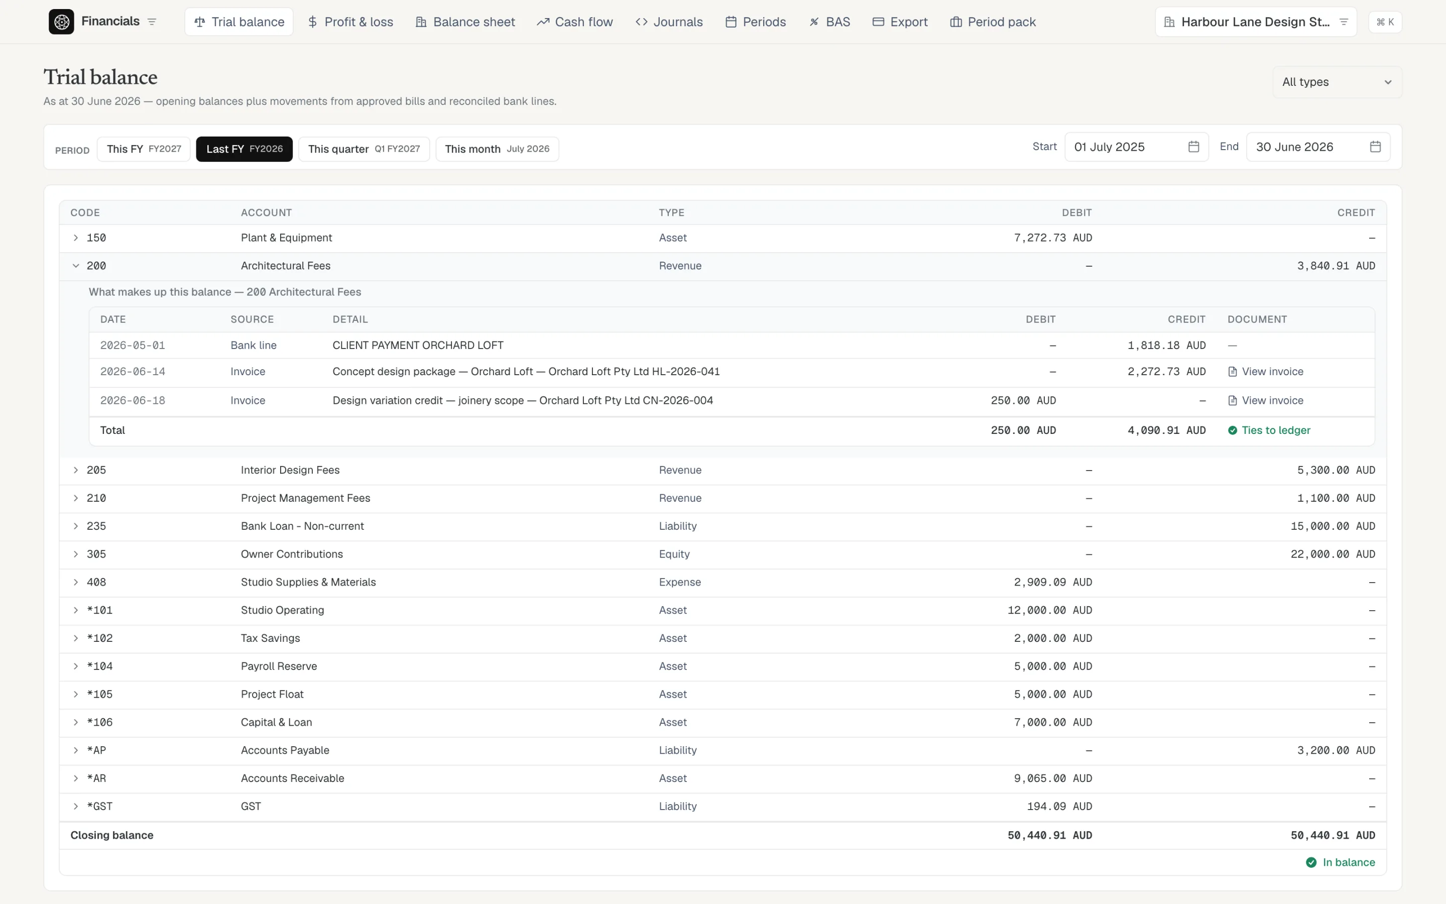The width and height of the screenshot is (1446, 904).
Task: Expand *GST row
Action: coord(76,807)
